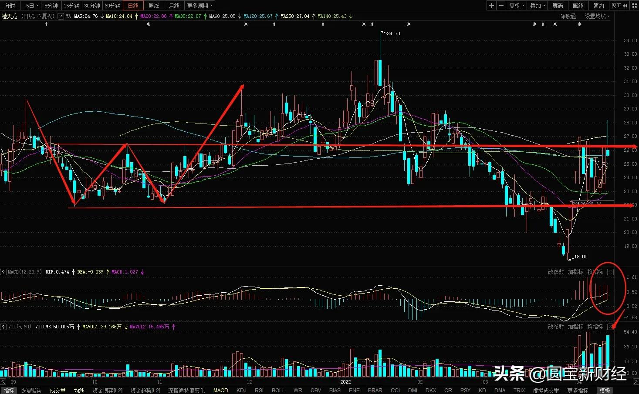Select the DMI indicator tab
The image size is (639, 394).
tap(412, 391)
